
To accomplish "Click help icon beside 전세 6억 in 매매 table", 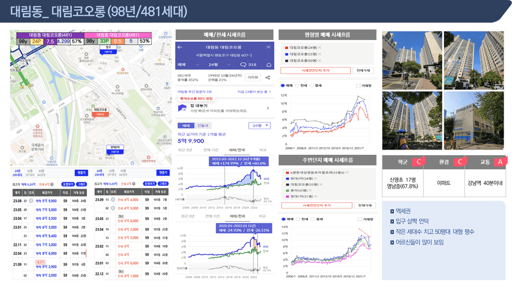I will coord(52,184).
